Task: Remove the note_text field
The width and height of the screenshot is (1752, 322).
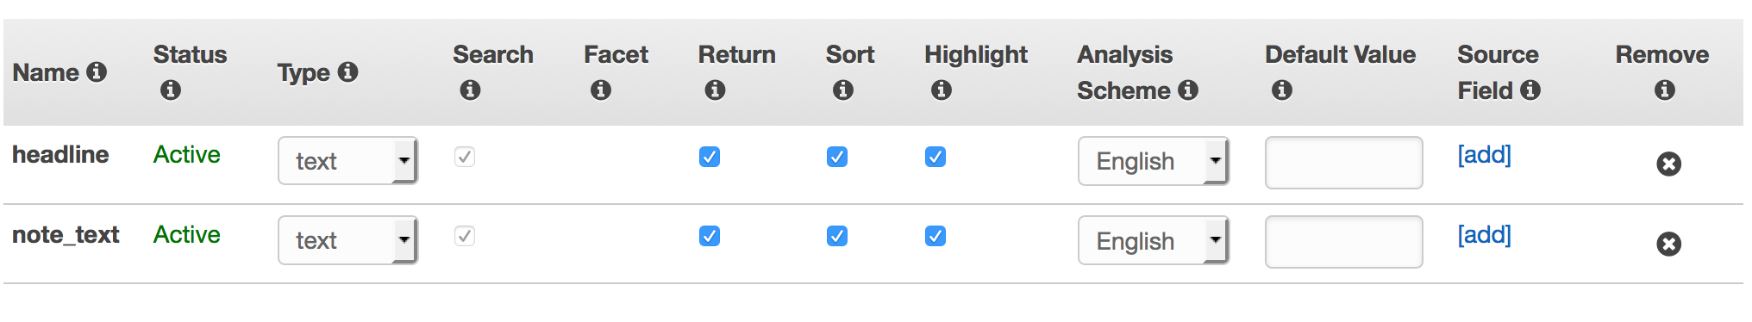Action: coord(1668,244)
